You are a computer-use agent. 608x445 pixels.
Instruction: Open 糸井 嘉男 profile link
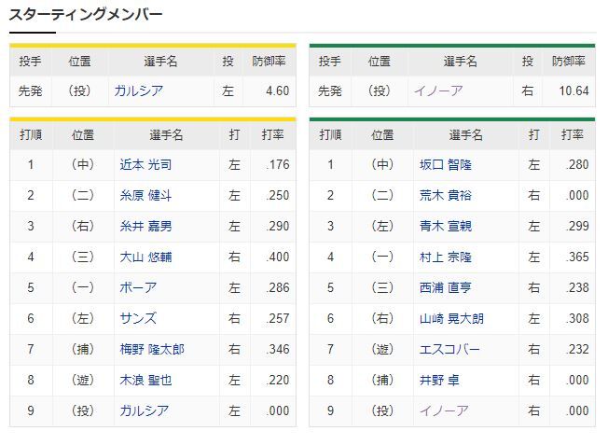(x=145, y=226)
